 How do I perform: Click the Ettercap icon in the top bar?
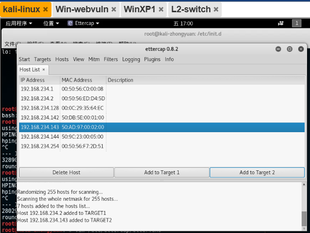[70, 23]
